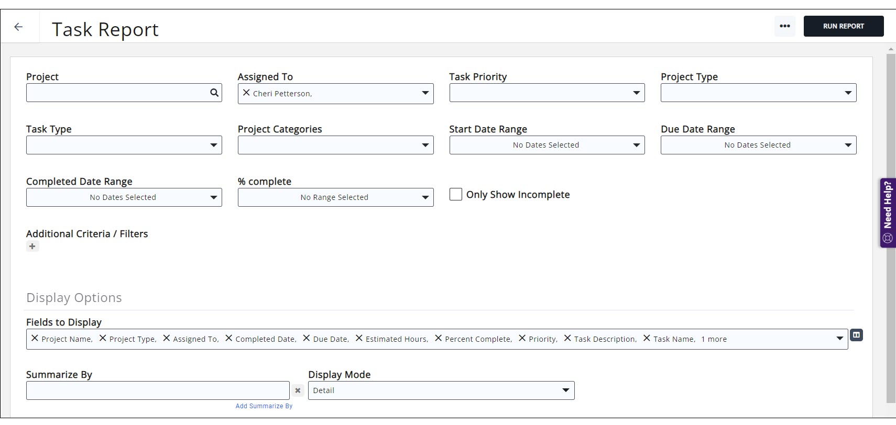Clear the Summarize By field
896x425 pixels.
point(298,390)
